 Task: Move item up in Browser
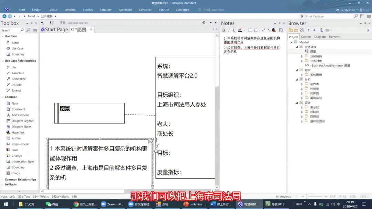[x=309, y=30]
